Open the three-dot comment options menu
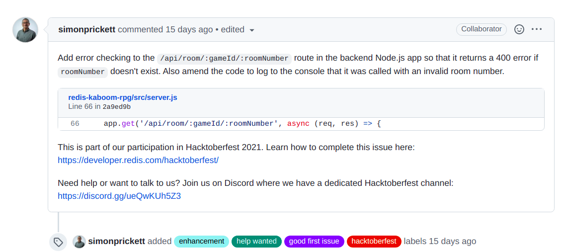The image size is (564, 252). click(x=536, y=29)
